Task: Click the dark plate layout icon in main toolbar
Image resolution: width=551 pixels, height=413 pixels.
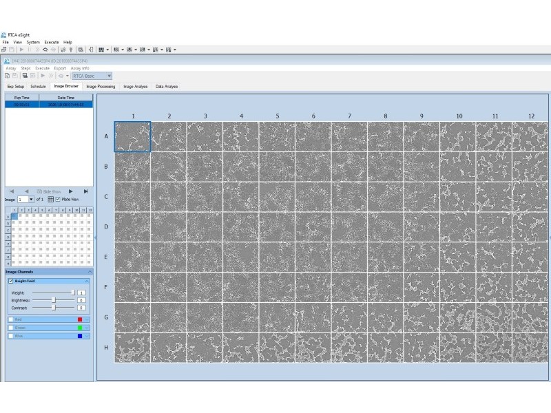Action: tap(101, 50)
